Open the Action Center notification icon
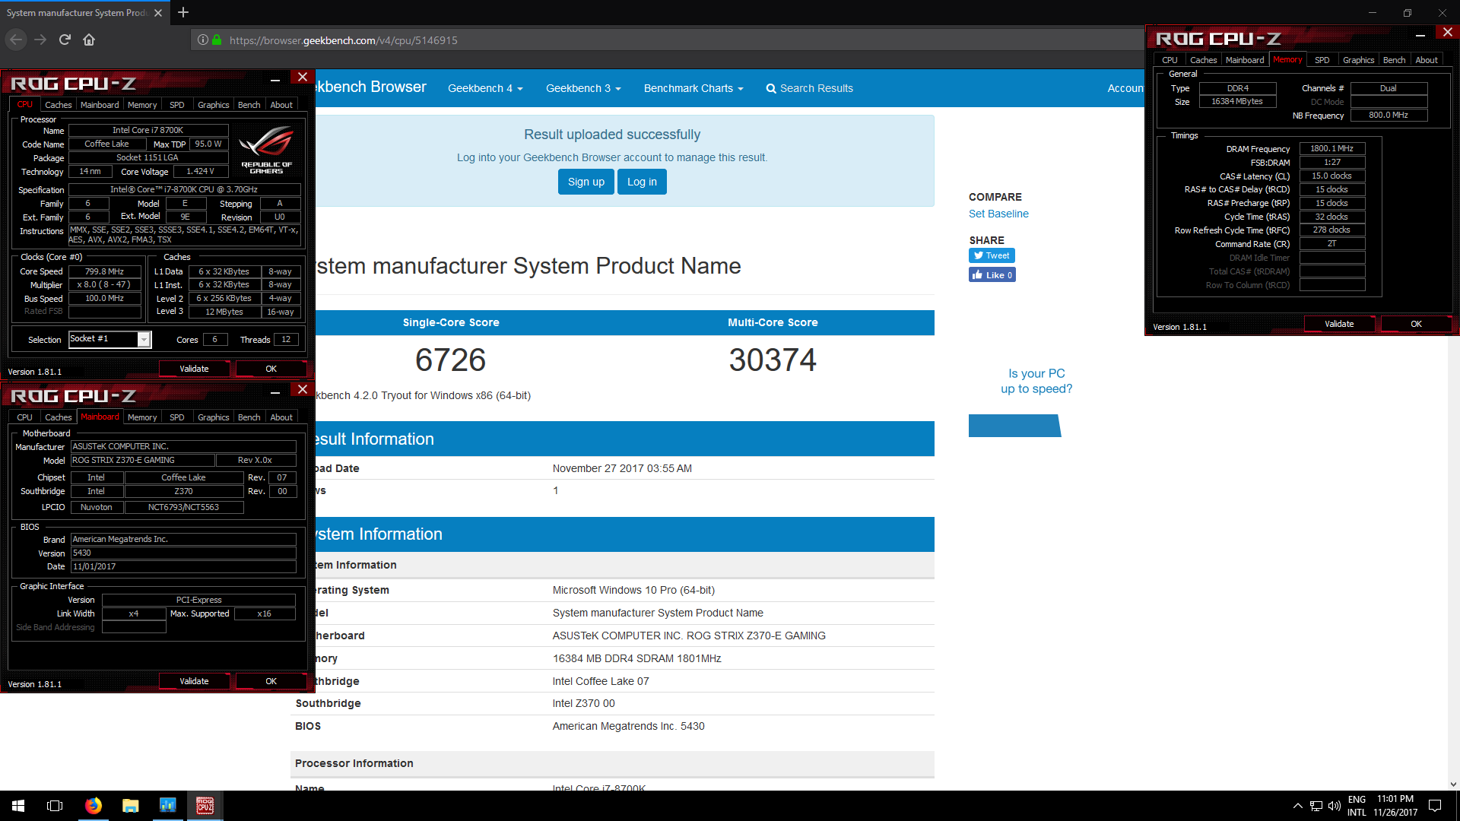This screenshot has height=821, width=1460. coord(1435,806)
